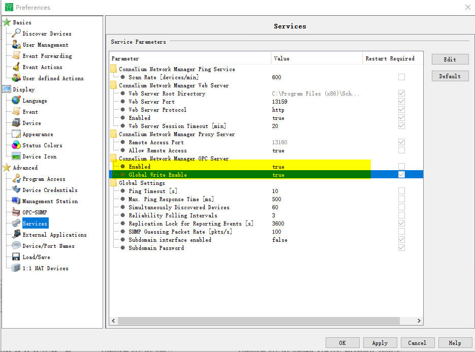Toggle Web Server Port restart checkbox

click(401, 102)
